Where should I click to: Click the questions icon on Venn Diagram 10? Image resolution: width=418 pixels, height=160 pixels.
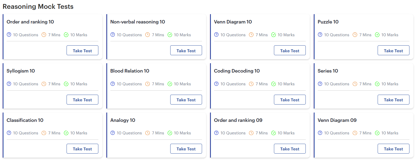tap(216, 35)
